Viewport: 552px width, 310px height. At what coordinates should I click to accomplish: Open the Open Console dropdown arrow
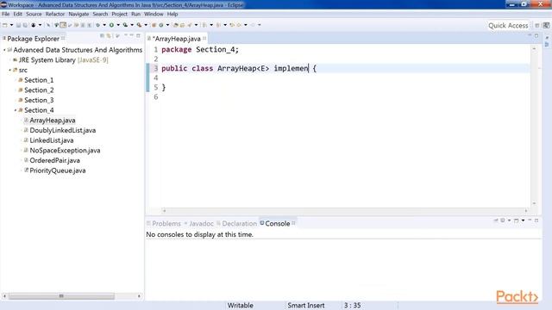523,220
